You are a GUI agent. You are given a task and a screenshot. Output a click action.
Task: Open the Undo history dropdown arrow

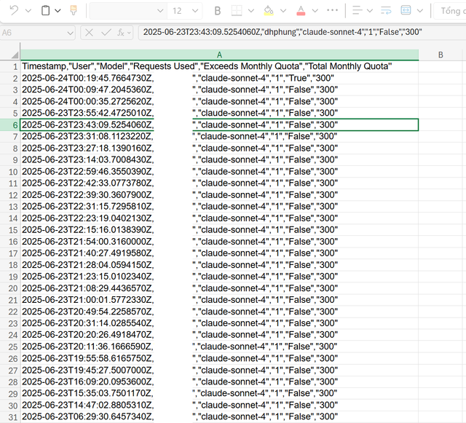pyautogui.click(x=28, y=11)
